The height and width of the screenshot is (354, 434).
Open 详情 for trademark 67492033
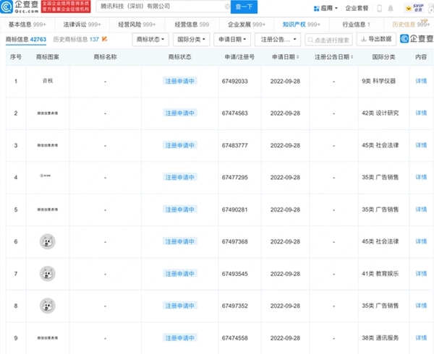click(421, 81)
